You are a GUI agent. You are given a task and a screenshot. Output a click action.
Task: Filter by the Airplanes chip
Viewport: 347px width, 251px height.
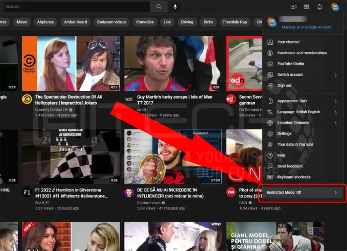click(45, 22)
